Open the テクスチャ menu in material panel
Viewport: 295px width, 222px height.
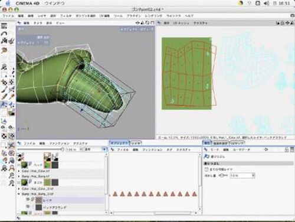point(80,143)
